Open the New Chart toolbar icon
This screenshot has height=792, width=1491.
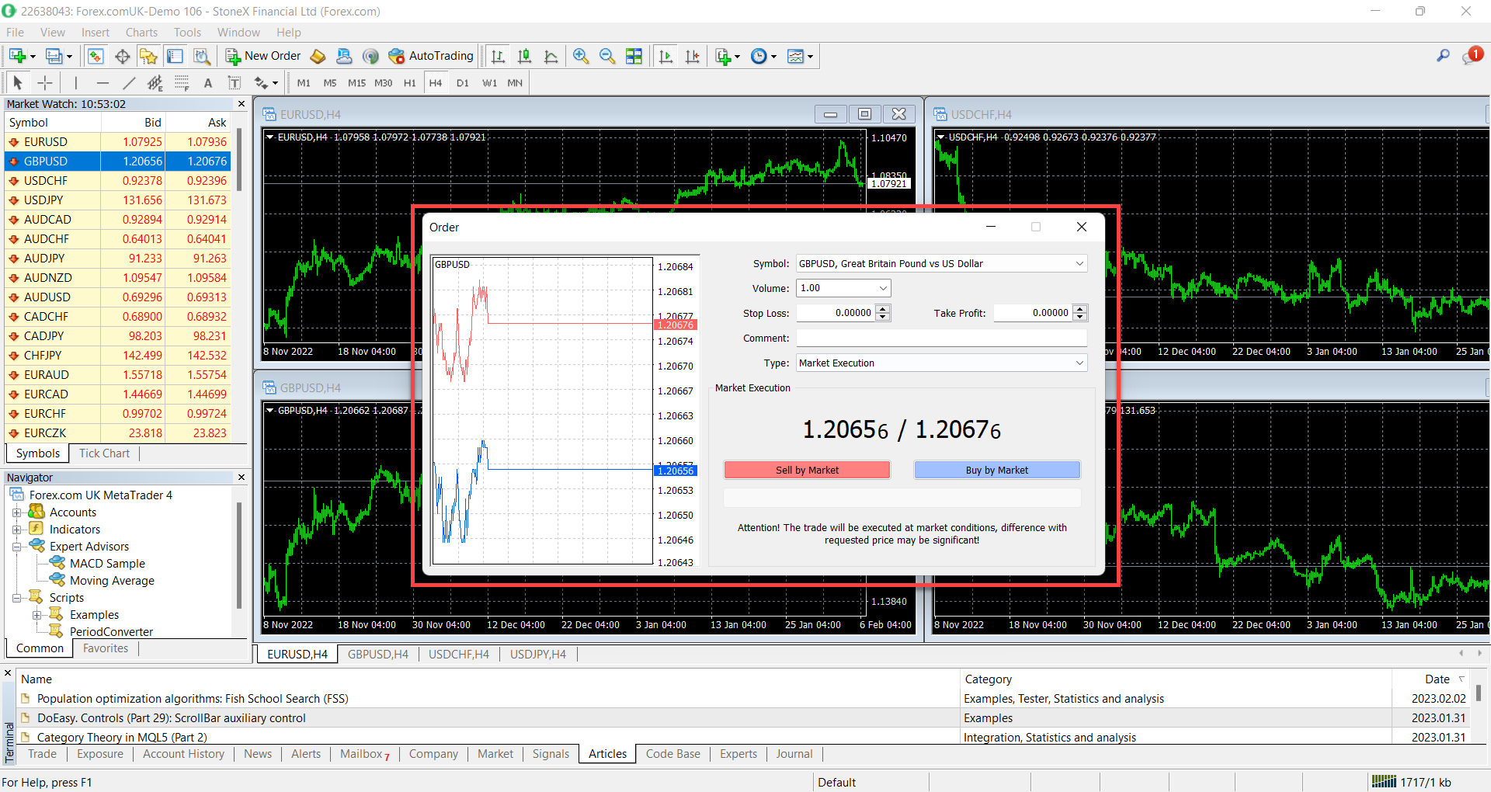click(18, 56)
